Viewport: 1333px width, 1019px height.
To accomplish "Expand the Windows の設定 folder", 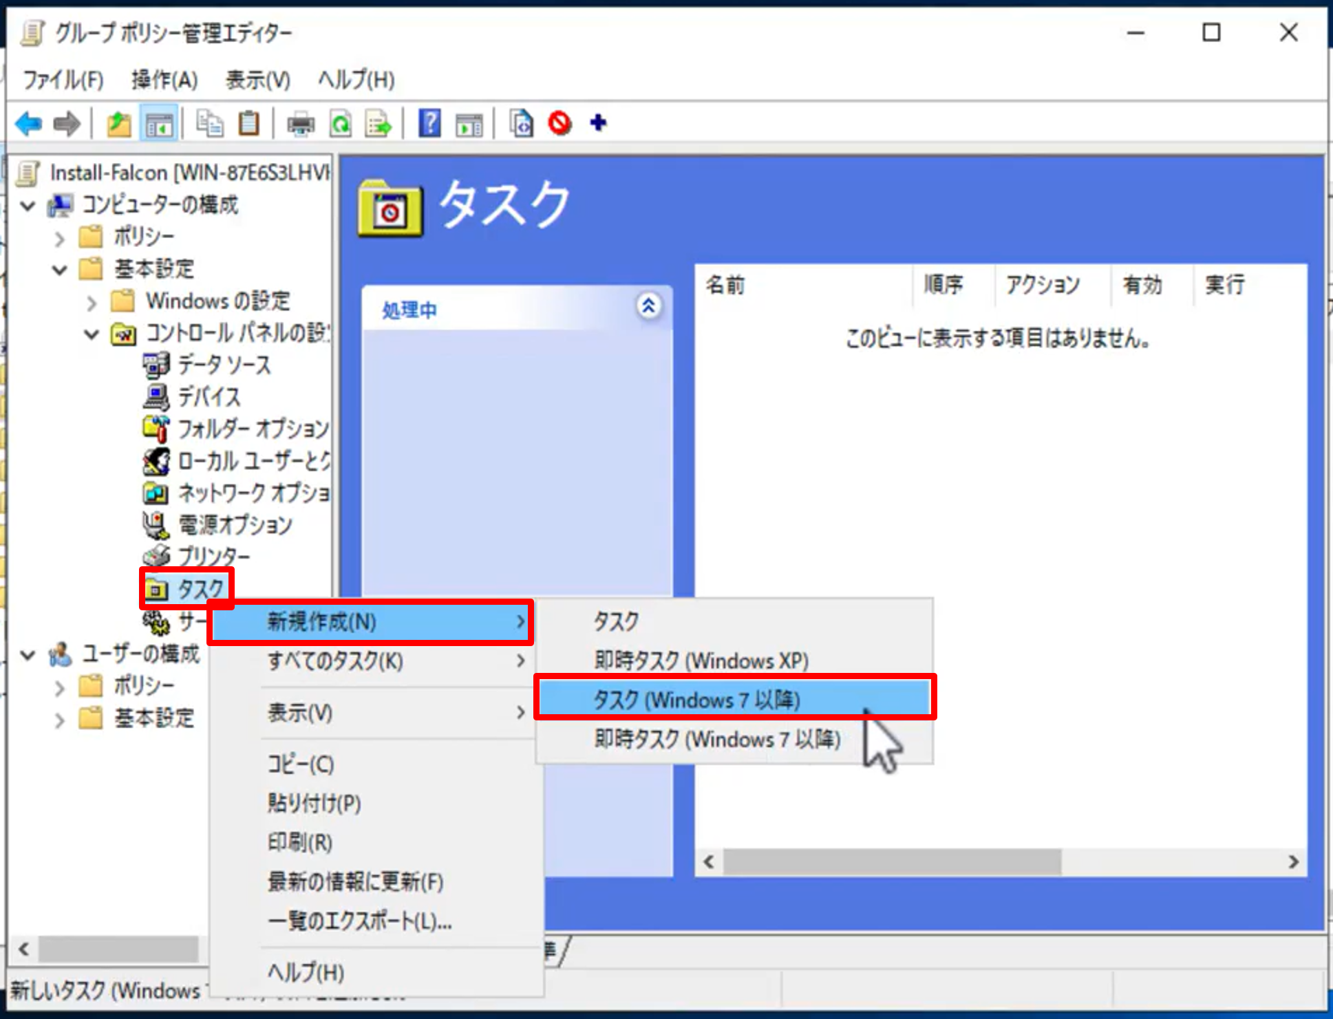I will coord(92,302).
